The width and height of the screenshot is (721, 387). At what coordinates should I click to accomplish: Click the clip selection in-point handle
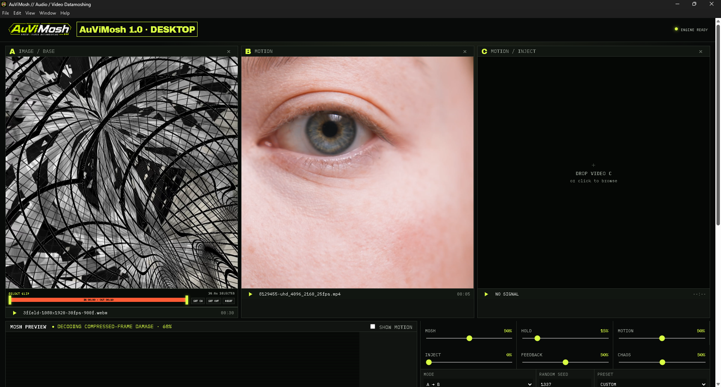[10, 300]
